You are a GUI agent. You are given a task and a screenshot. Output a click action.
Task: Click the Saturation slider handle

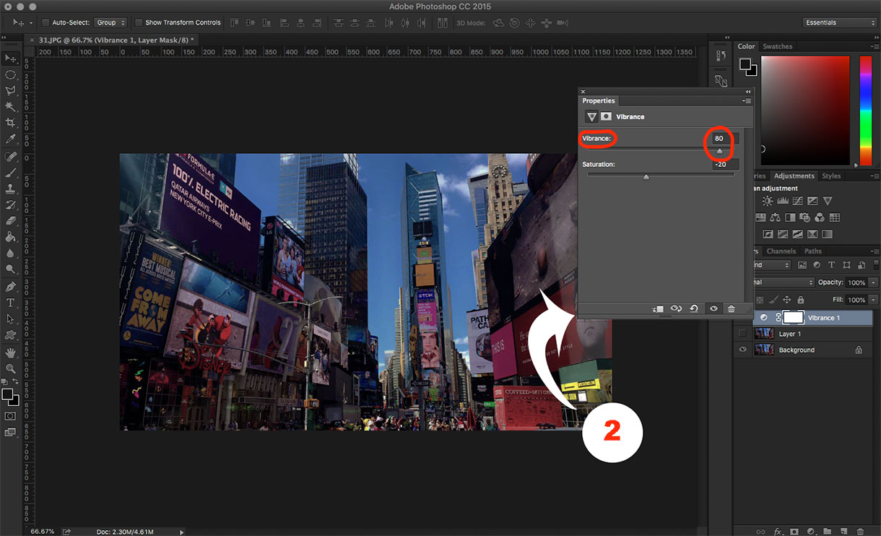[646, 176]
